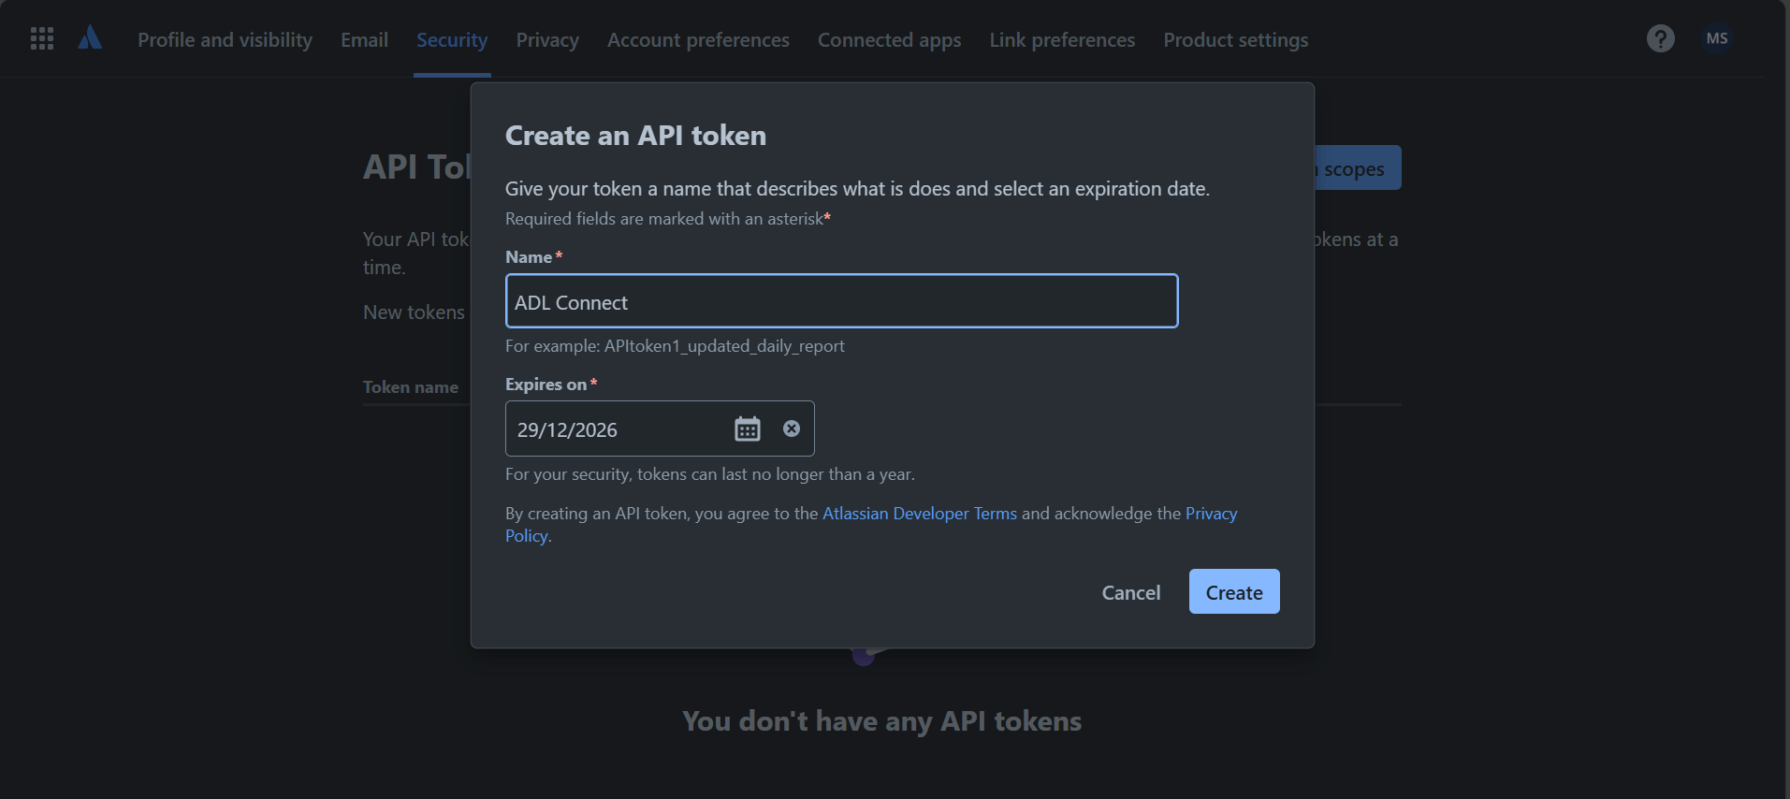Navigate to Link preferences tab
This screenshot has height=799, width=1790.
tap(1062, 40)
